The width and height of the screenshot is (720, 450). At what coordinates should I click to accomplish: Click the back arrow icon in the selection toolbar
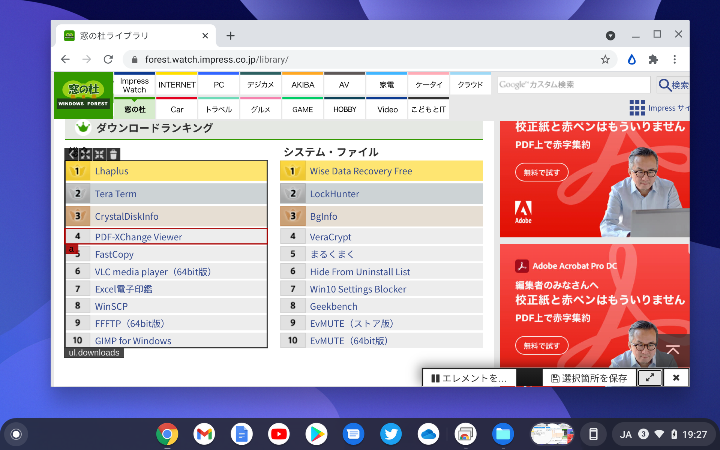tap(71, 154)
